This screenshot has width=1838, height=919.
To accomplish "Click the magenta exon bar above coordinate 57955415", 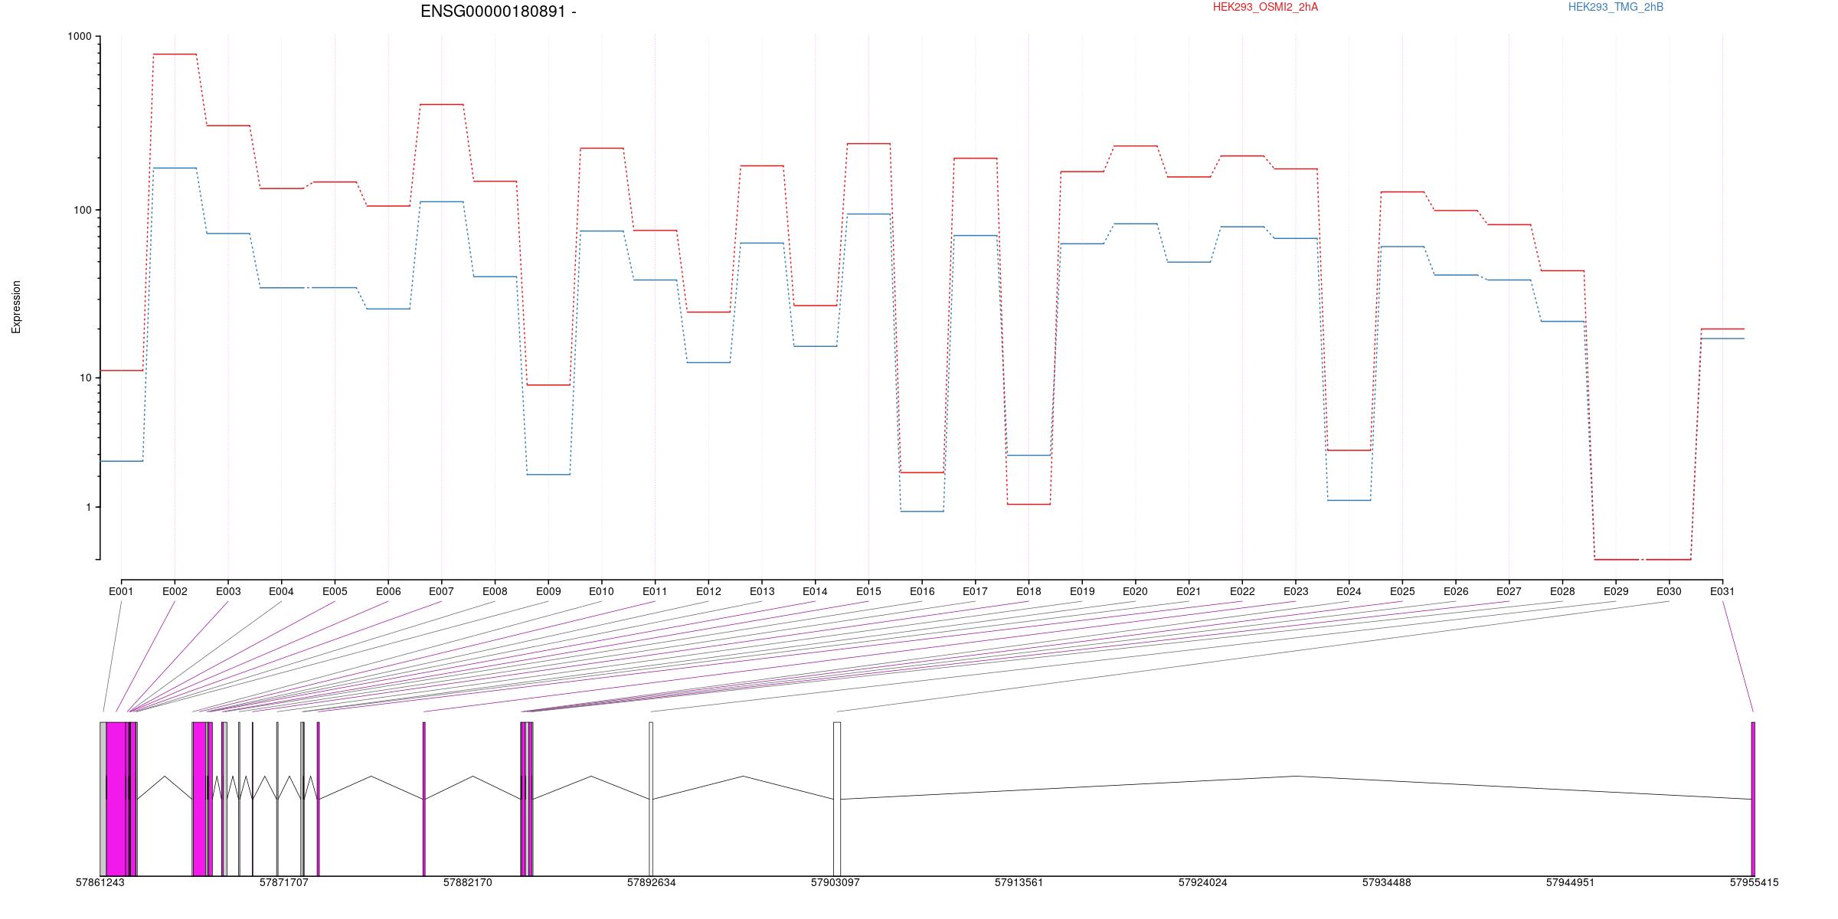I will point(1753,799).
